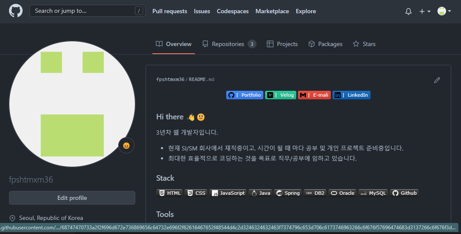Click the bullet starting 최대한 효율적으로

point(262,158)
